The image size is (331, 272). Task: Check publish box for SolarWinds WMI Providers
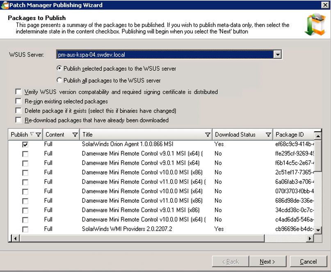point(25,229)
